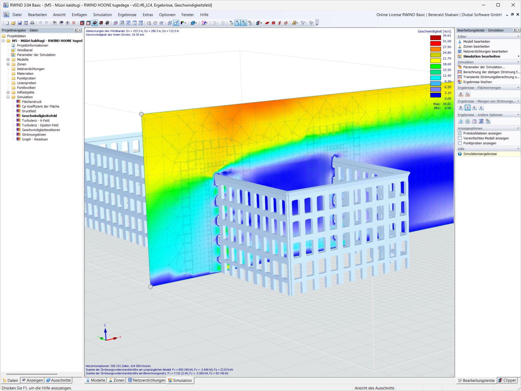The height and width of the screenshot is (391, 521).
Task: Collapse the Anzeigeoptionen section
Action: [x=518, y=128]
